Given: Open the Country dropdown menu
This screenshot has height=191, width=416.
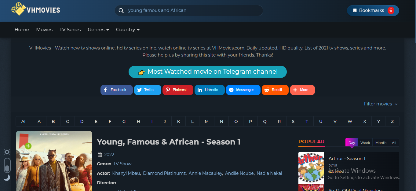Looking at the screenshot, I should click(128, 30).
